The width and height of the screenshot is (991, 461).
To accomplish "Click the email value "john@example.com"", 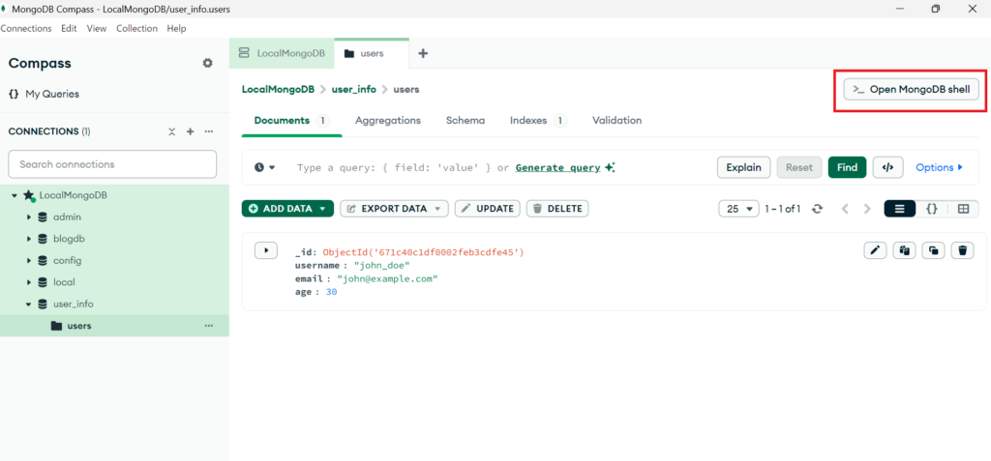I will point(387,278).
